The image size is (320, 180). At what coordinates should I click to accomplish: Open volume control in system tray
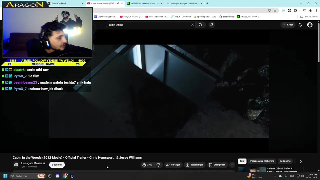click(302, 176)
